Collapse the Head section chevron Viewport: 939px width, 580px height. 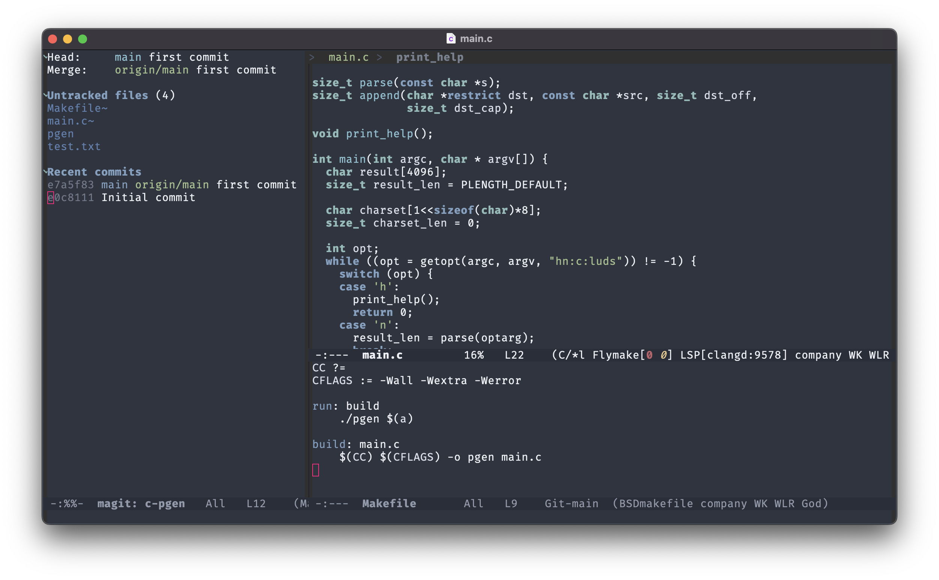(x=45, y=57)
